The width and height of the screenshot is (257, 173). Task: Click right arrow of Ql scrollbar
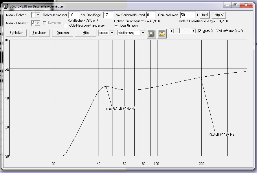[193, 31]
